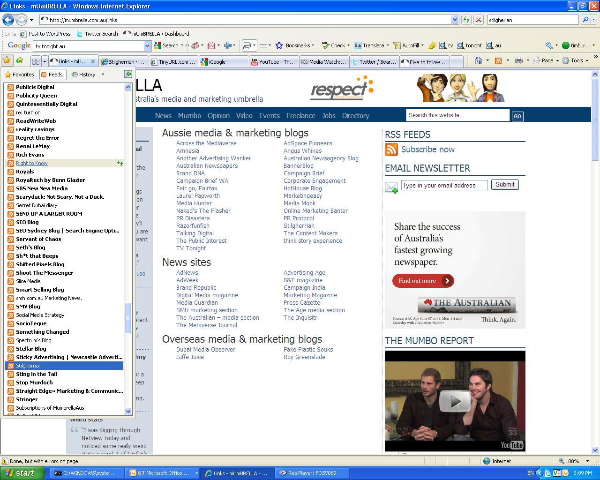Click Add to Favorites star-plus icon
The height and width of the screenshot is (480, 600).
pyautogui.click(x=20, y=60)
